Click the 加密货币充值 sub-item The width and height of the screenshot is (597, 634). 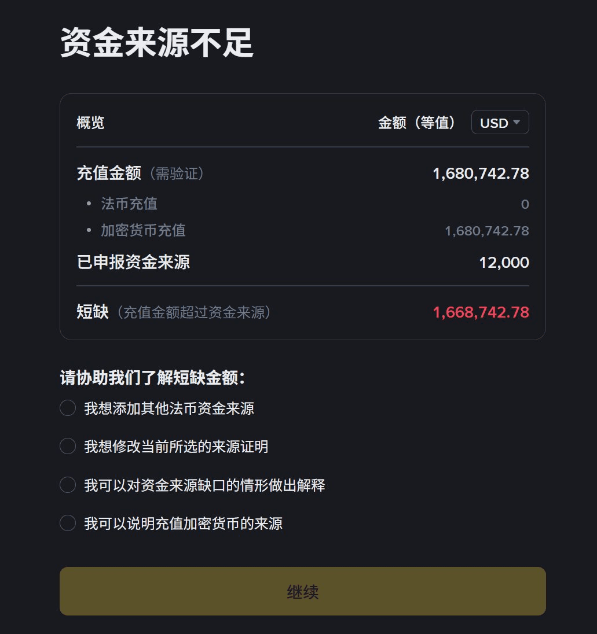(x=143, y=230)
